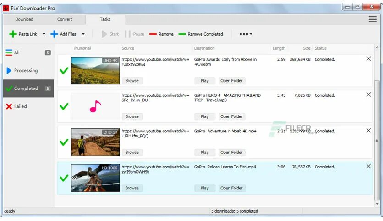
Task: Click the Source column header
Action: (128, 48)
